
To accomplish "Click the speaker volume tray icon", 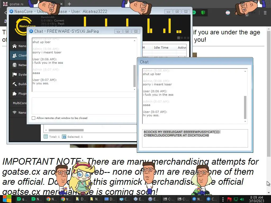I will [x=242, y=199].
